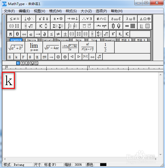
Task: Open the summation templates palette
Action: tap(58, 26)
